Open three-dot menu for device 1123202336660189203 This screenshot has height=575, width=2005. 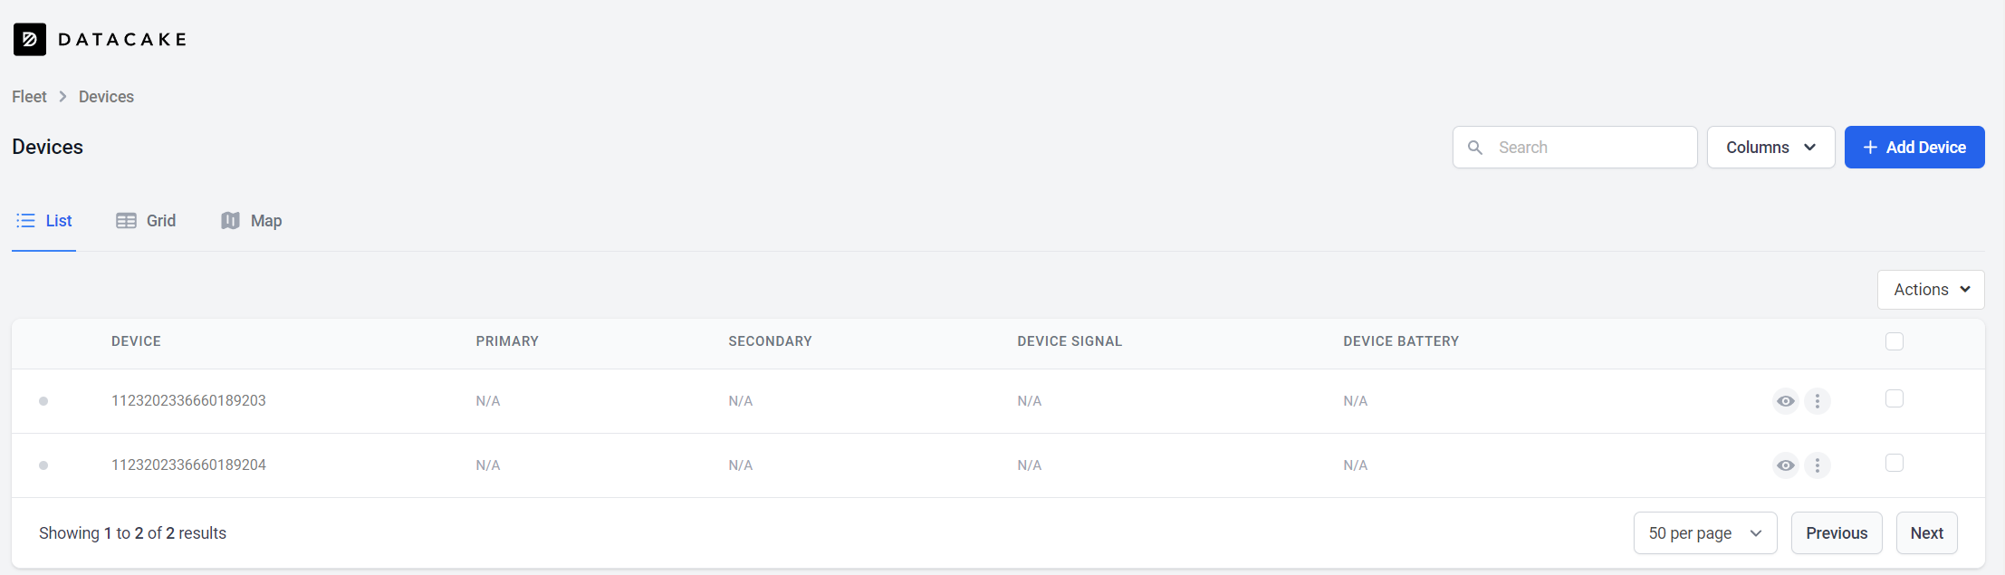(x=1817, y=401)
